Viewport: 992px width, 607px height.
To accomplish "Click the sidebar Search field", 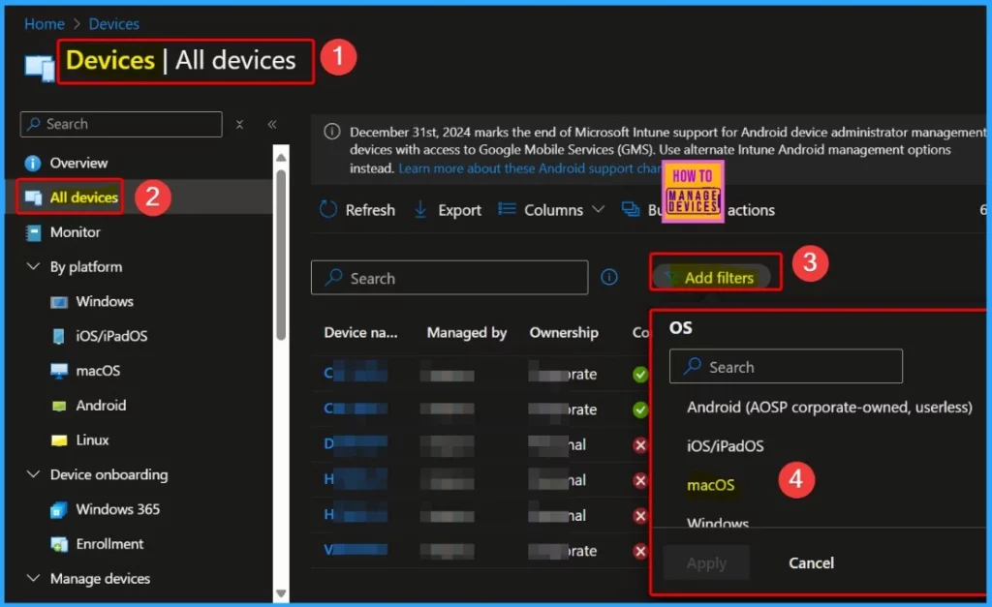I will pos(121,124).
